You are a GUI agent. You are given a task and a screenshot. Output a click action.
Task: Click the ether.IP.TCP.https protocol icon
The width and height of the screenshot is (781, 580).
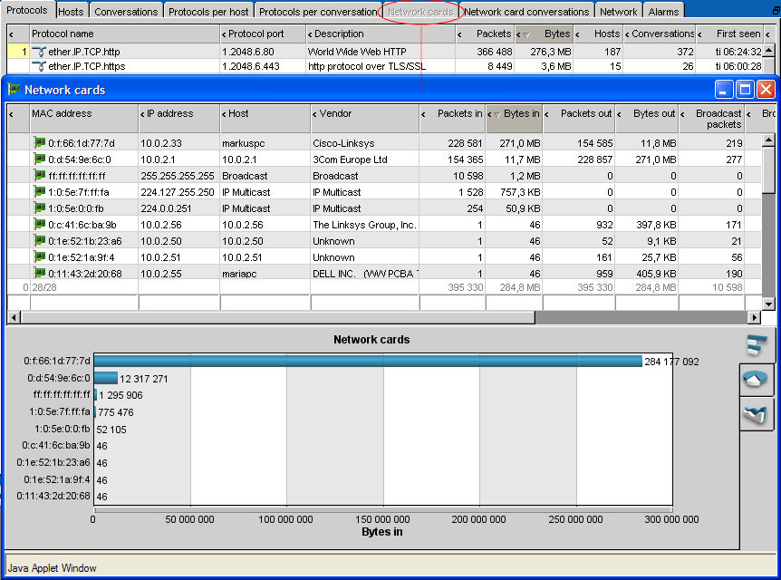[39, 66]
